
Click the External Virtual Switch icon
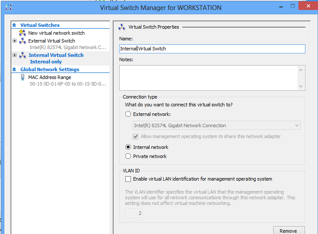(x=23, y=41)
